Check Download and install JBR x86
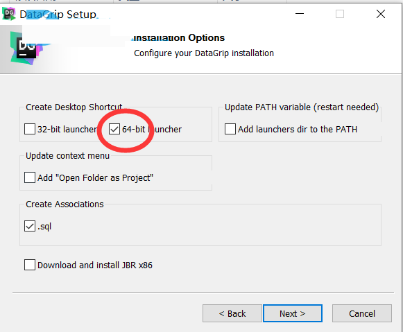Screen dimensions: 403x332 coord(30,265)
